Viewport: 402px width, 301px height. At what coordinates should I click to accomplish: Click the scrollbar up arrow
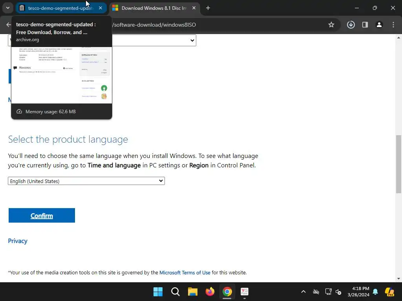[x=398, y=38]
